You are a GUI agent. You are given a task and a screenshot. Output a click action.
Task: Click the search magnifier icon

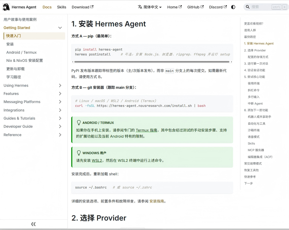247,7
